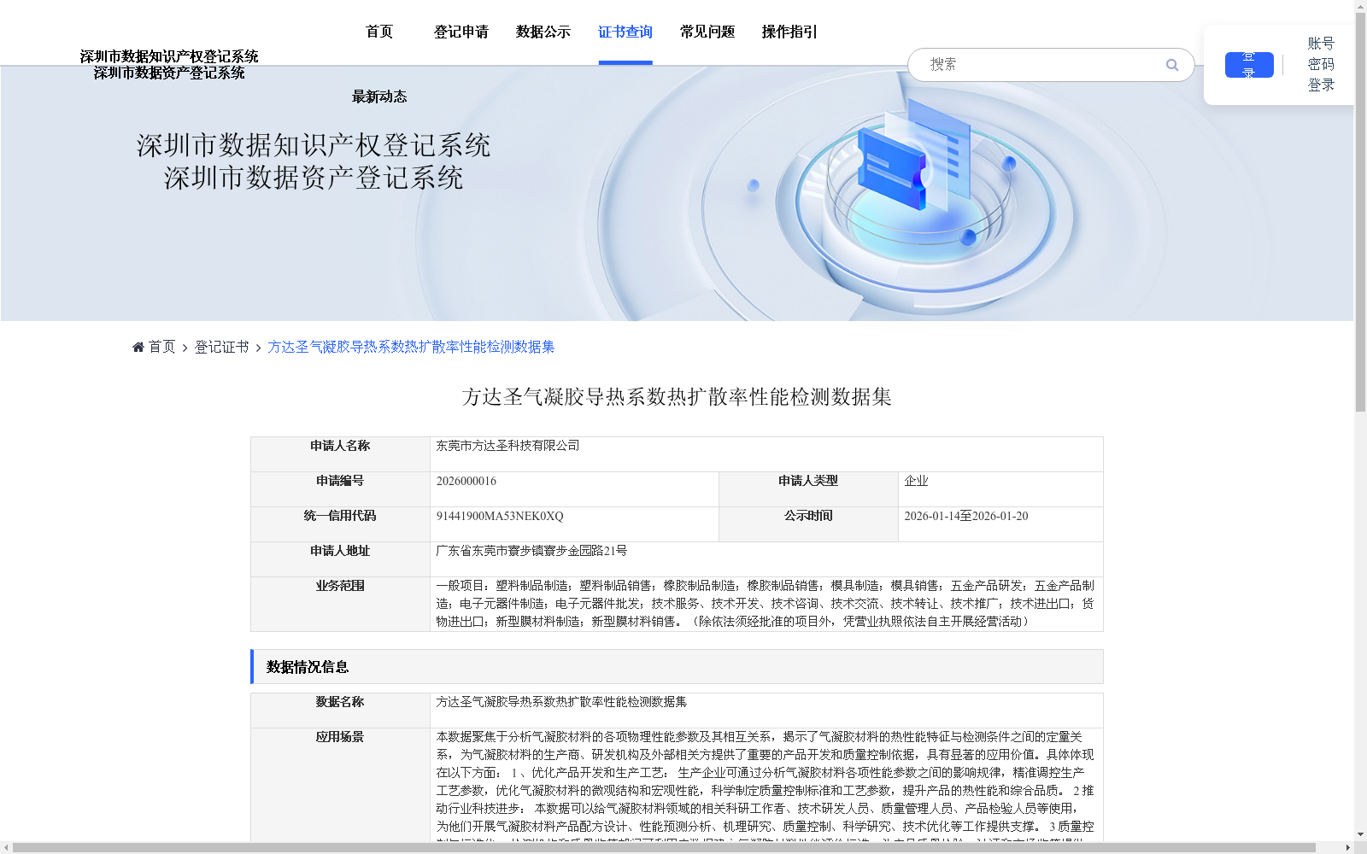
Task: Open the 首页 navigation menu item
Action: pyautogui.click(x=379, y=32)
